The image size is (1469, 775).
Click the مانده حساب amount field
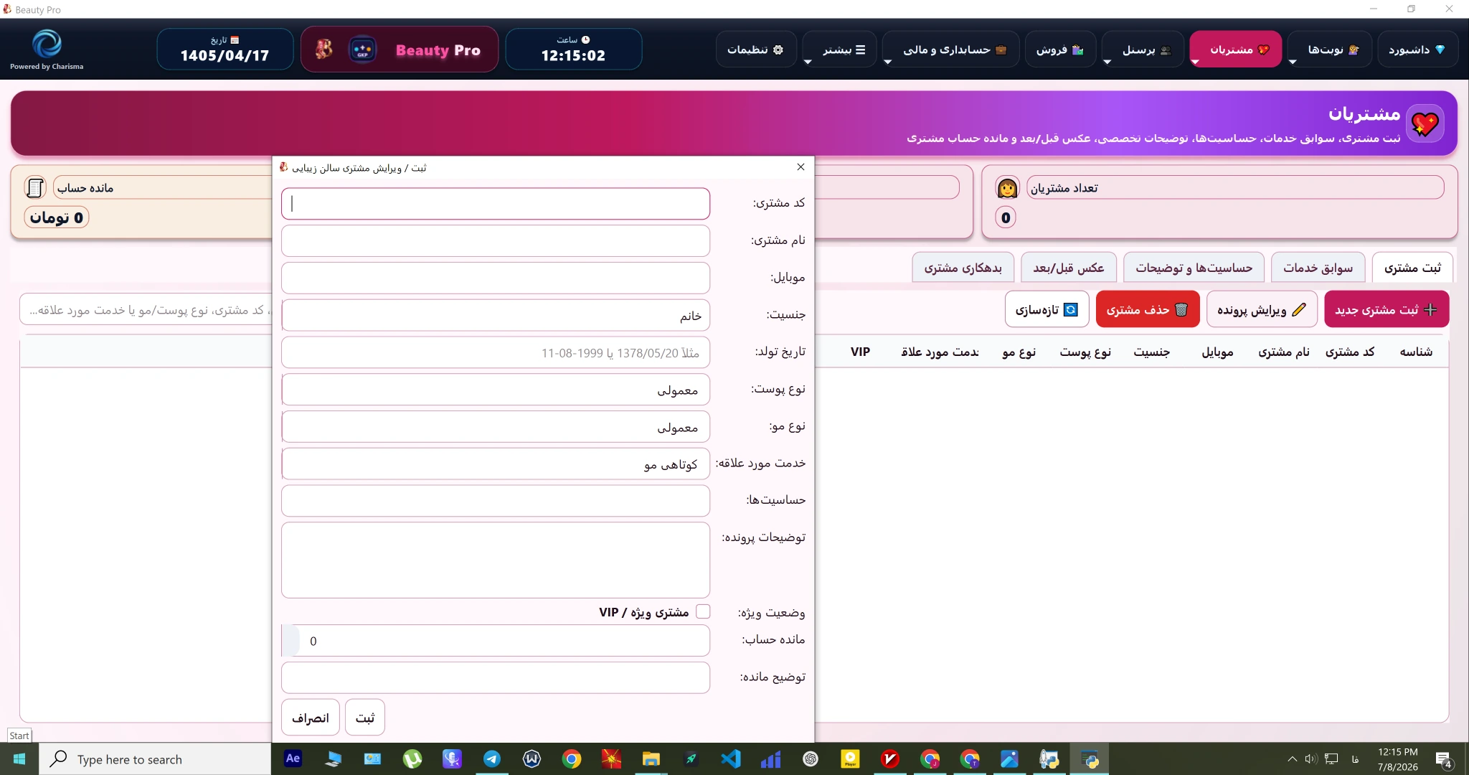coord(496,641)
